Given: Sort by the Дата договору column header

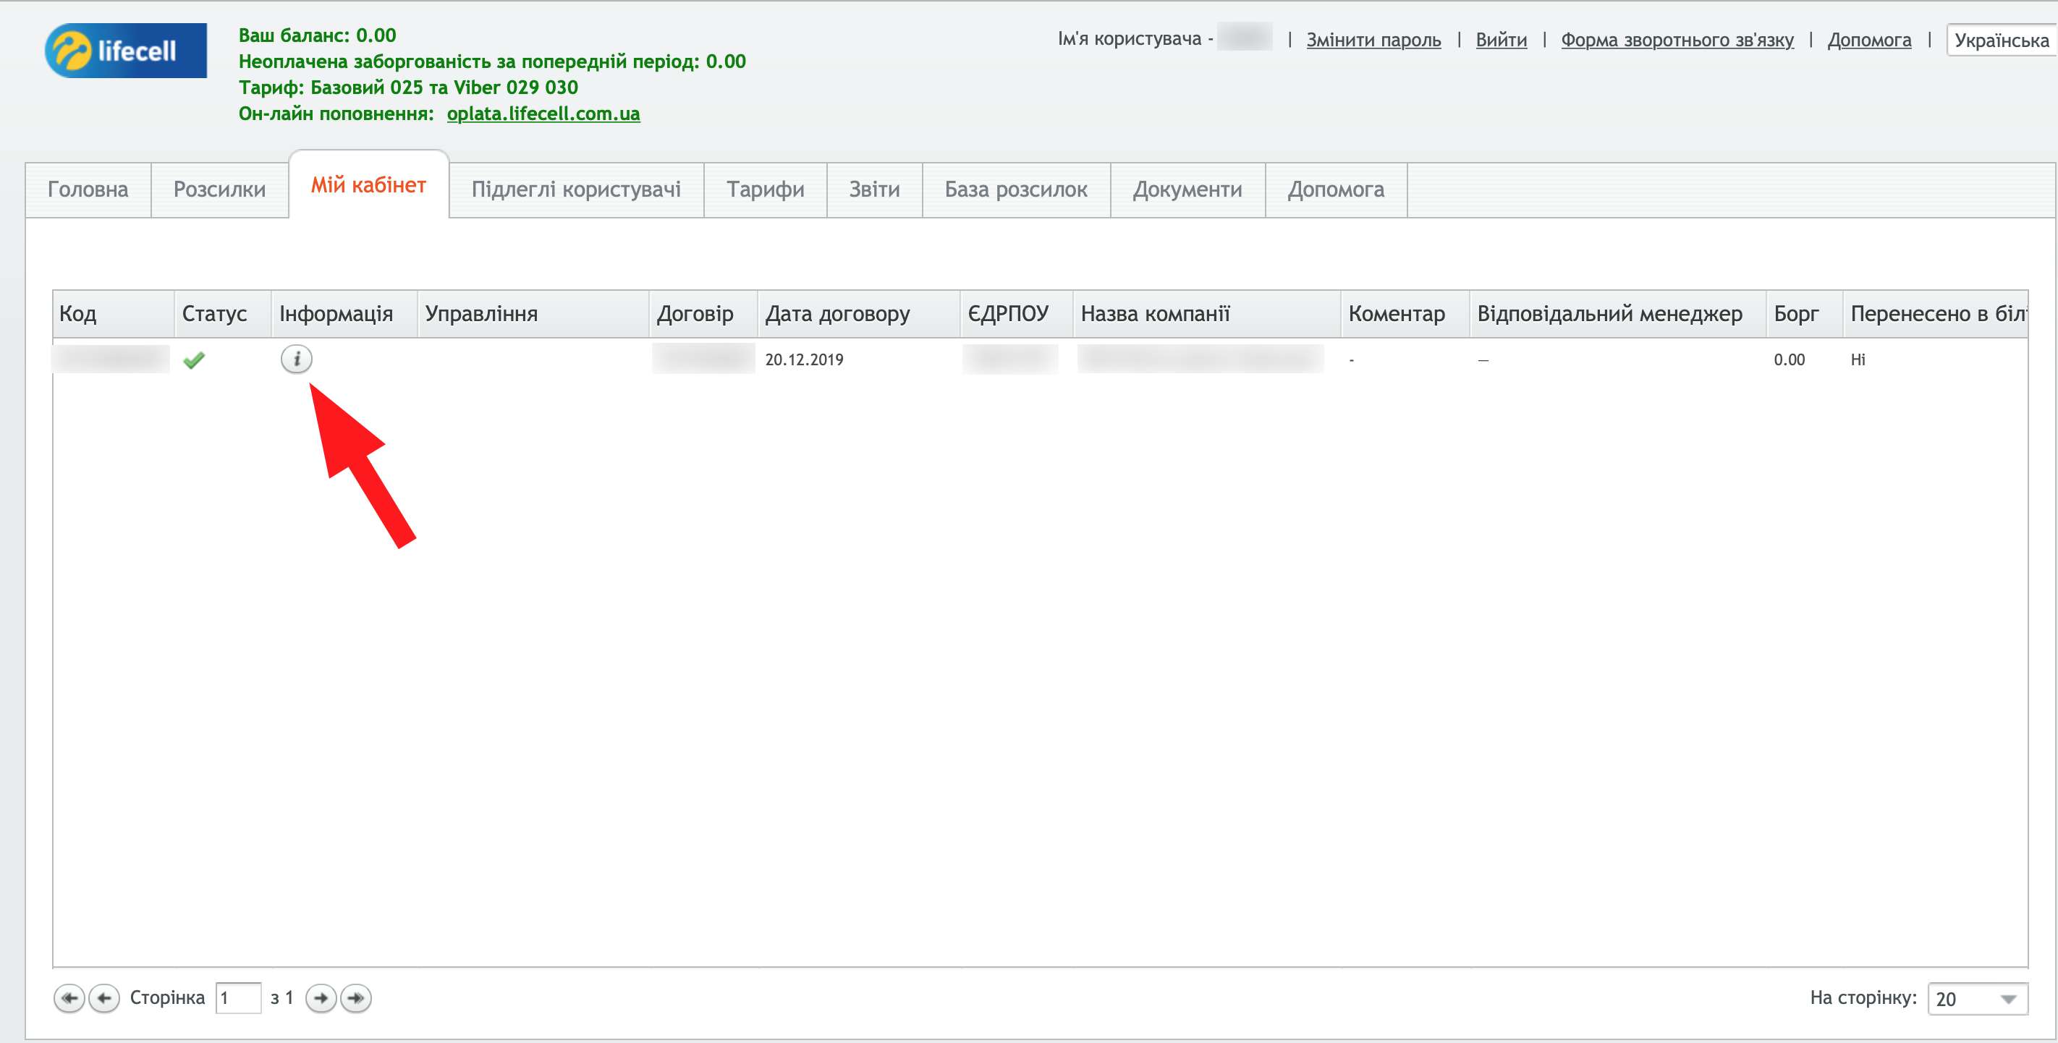Looking at the screenshot, I should click(x=859, y=314).
